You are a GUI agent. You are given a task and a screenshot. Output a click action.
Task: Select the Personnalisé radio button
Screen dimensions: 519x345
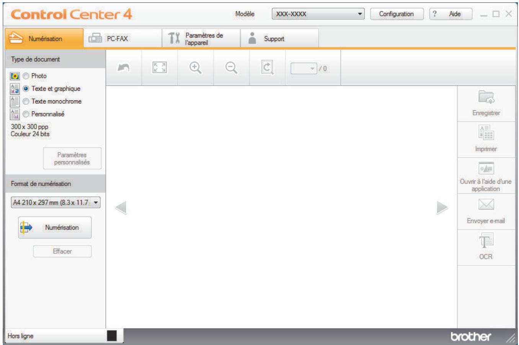(26, 114)
